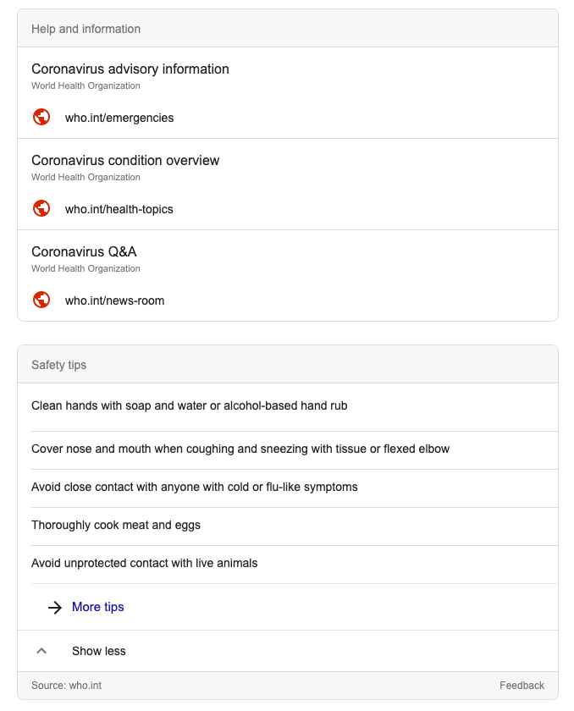Click the globe icon beside who.int/health-topics

tap(41, 209)
